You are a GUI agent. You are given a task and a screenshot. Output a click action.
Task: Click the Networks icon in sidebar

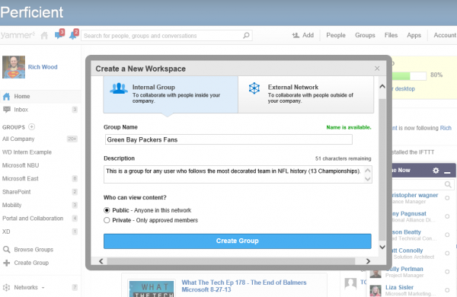tap(6, 287)
